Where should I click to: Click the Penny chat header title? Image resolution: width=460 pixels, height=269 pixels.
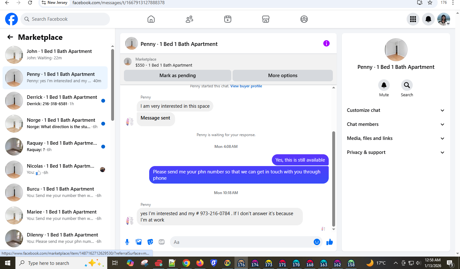click(179, 44)
